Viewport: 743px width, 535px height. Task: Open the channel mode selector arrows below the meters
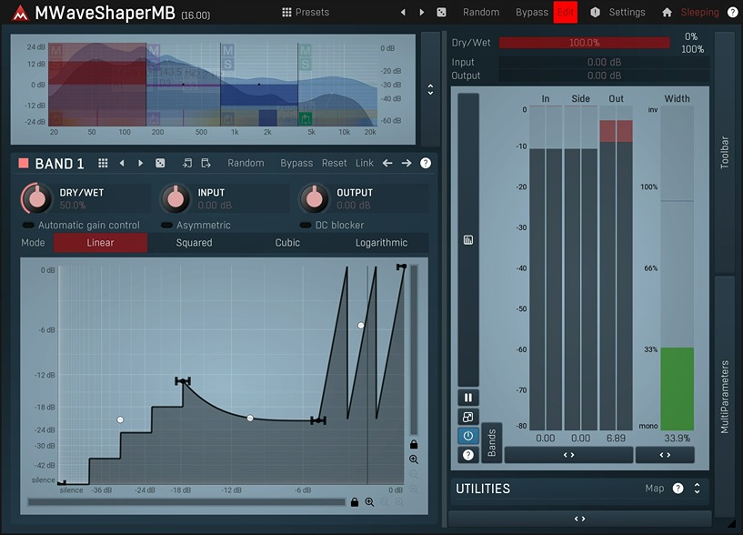pos(570,454)
